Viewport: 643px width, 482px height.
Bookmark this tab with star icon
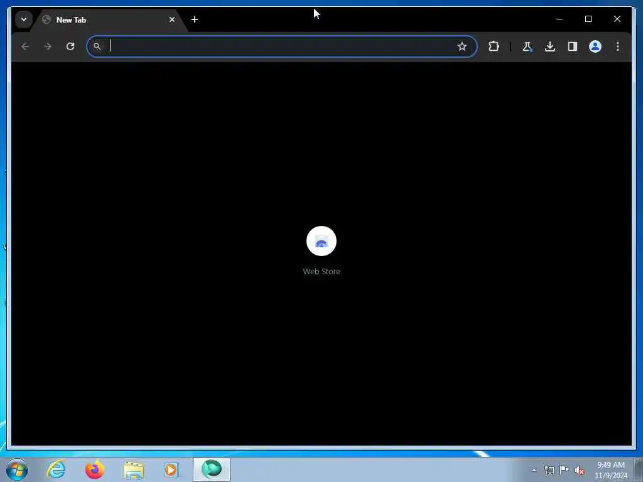click(x=462, y=46)
